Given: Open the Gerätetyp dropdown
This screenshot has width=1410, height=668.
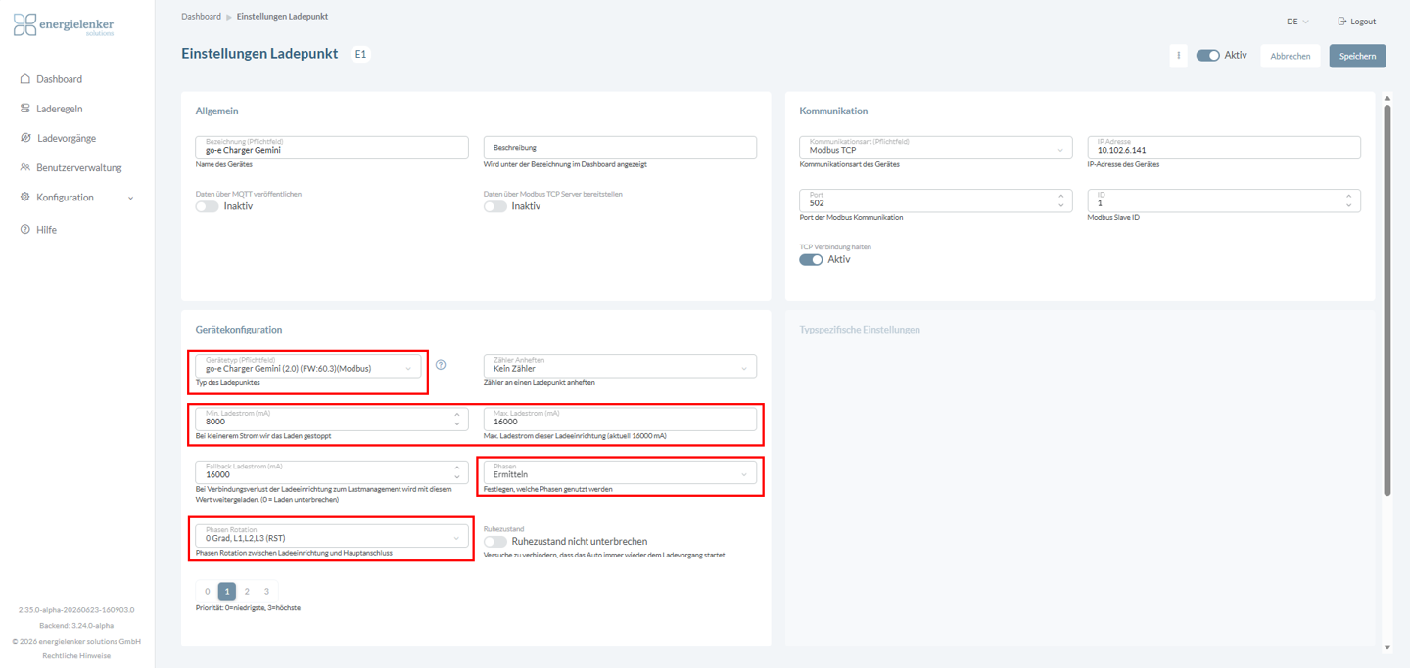Looking at the screenshot, I should [x=308, y=366].
